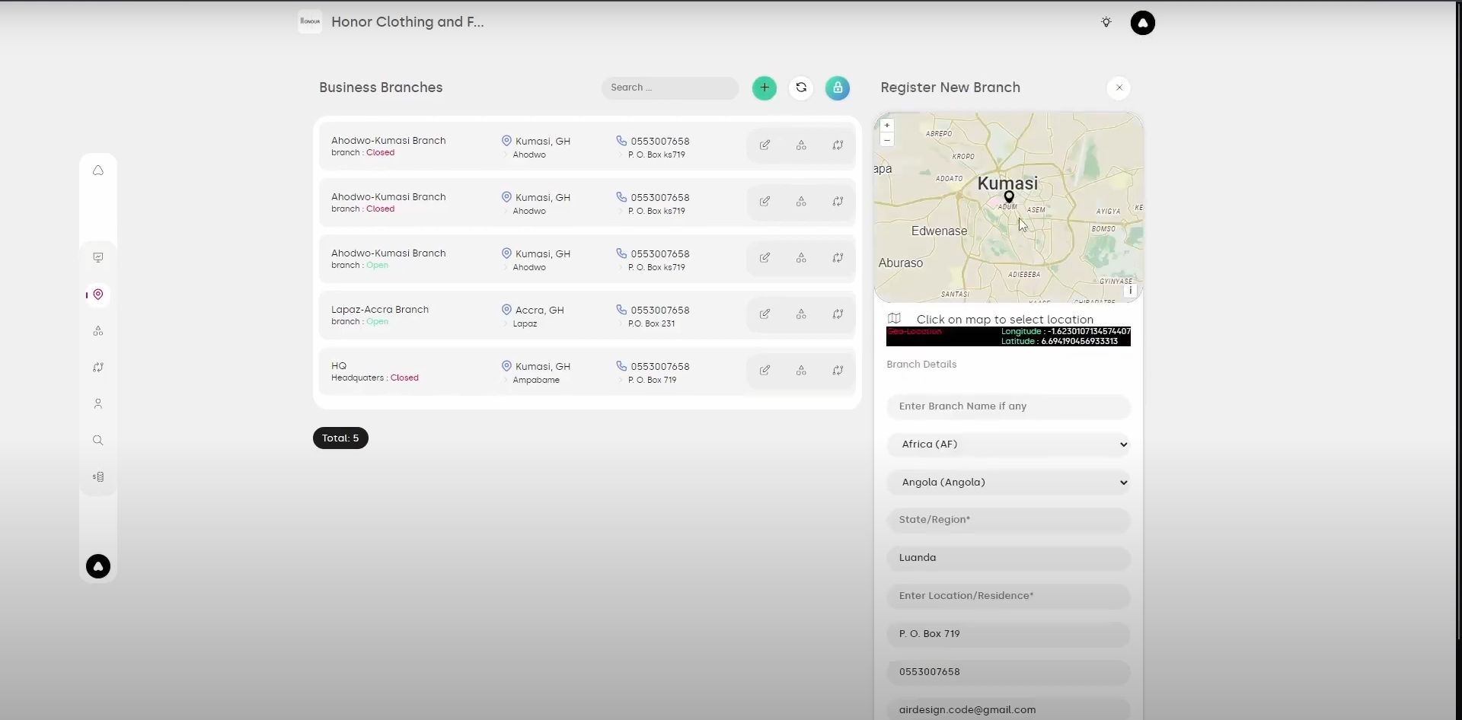Zoom in on the map
This screenshot has width=1462, height=720.
886,126
